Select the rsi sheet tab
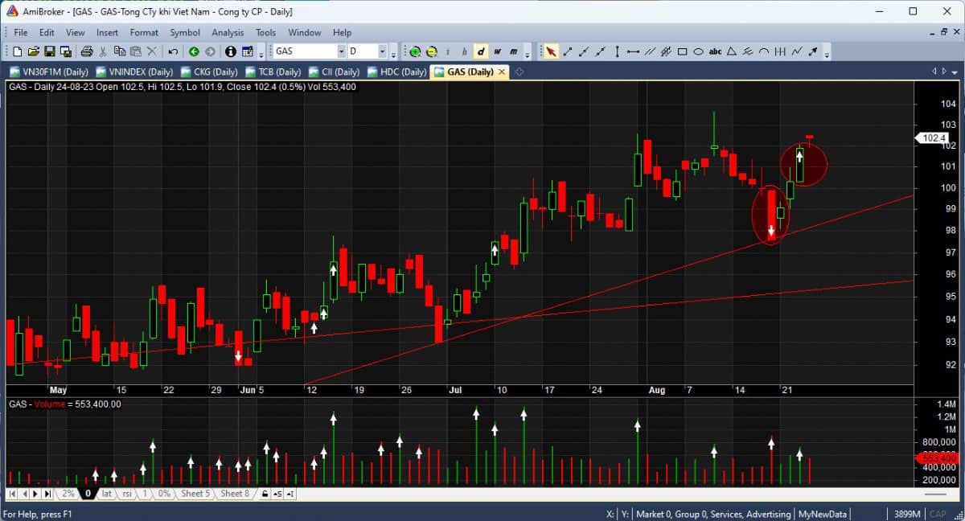Viewport: 965px width, 521px height. click(127, 494)
